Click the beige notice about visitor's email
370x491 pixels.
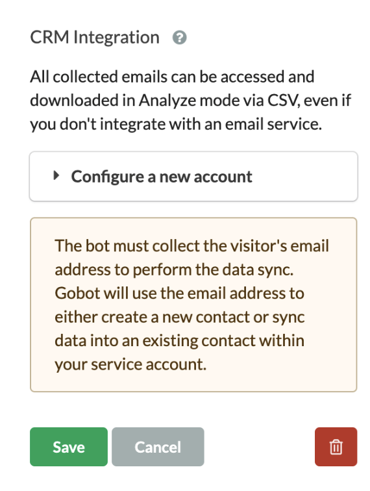click(x=193, y=305)
